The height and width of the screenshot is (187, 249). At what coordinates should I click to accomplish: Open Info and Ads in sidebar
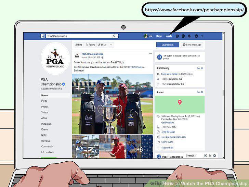48,152
